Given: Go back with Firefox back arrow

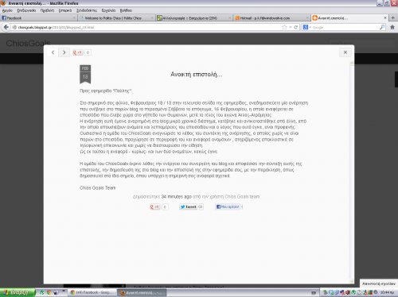Looking at the screenshot, I should (6, 27).
